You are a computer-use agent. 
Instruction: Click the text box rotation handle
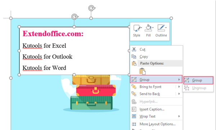(75, 17)
